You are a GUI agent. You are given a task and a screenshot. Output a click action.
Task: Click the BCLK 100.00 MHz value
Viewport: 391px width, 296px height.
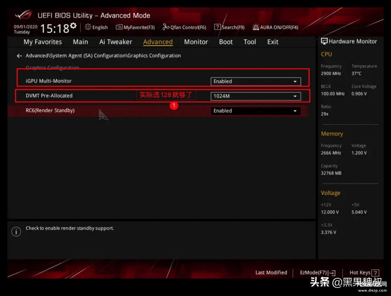click(x=332, y=94)
